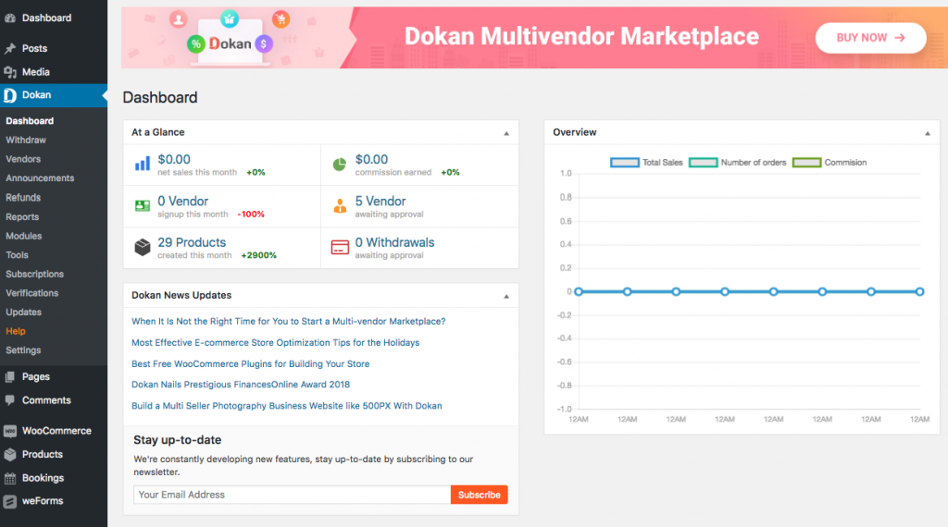Viewport: 948px width, 527px height.
Task: Open the Subscriptions submenu item
Action: pyautogui.click(x=34, y=274)
